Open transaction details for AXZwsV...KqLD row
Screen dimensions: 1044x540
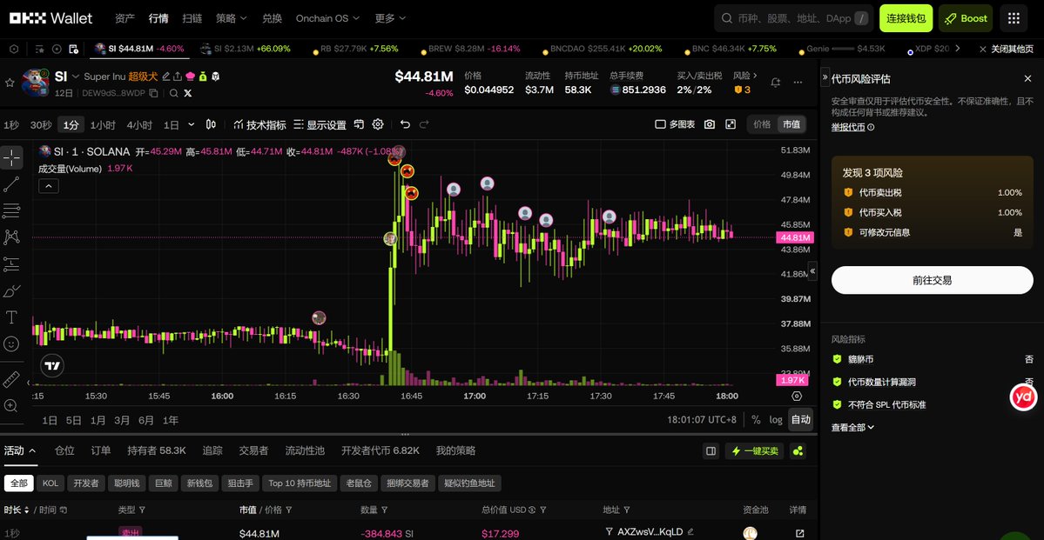tap(799, 533)
